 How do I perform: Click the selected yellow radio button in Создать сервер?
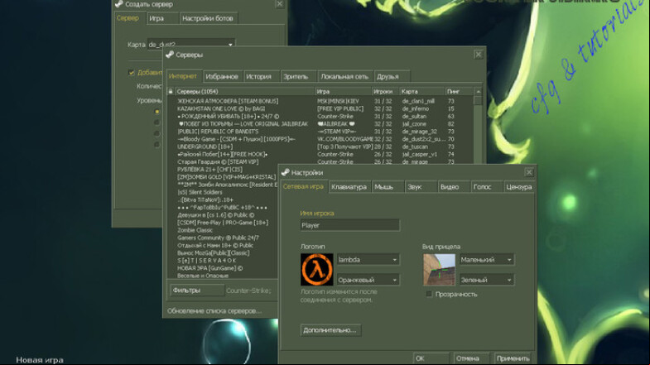click(156, 112)
